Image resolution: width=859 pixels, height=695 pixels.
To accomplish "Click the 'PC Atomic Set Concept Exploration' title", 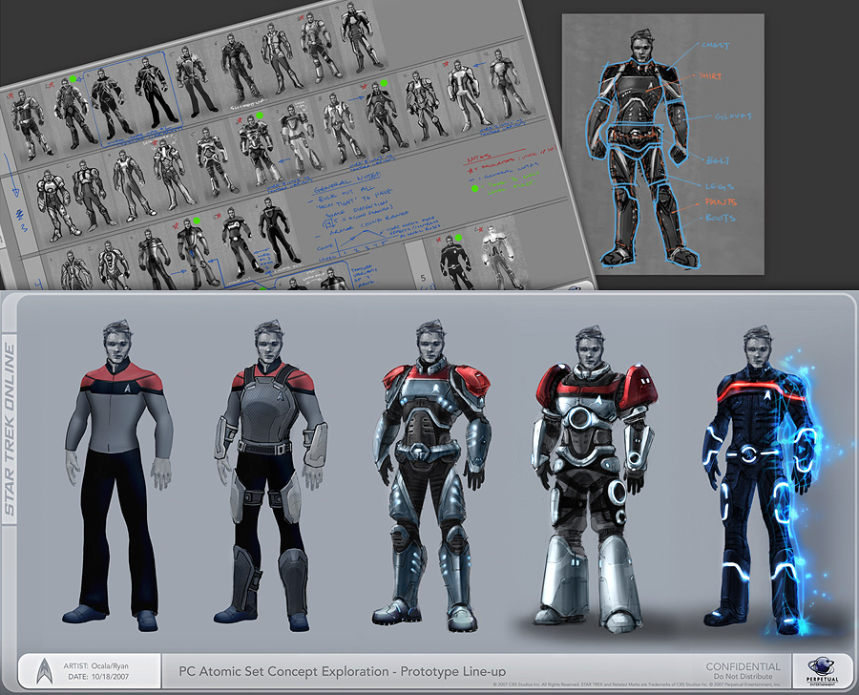I will coord(343,671).
